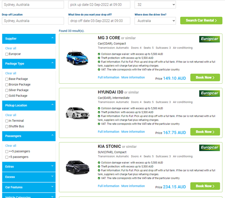
Task: Click Car(CDAR), Compact text
Action: pyautogui.click(x=112, y=44)
